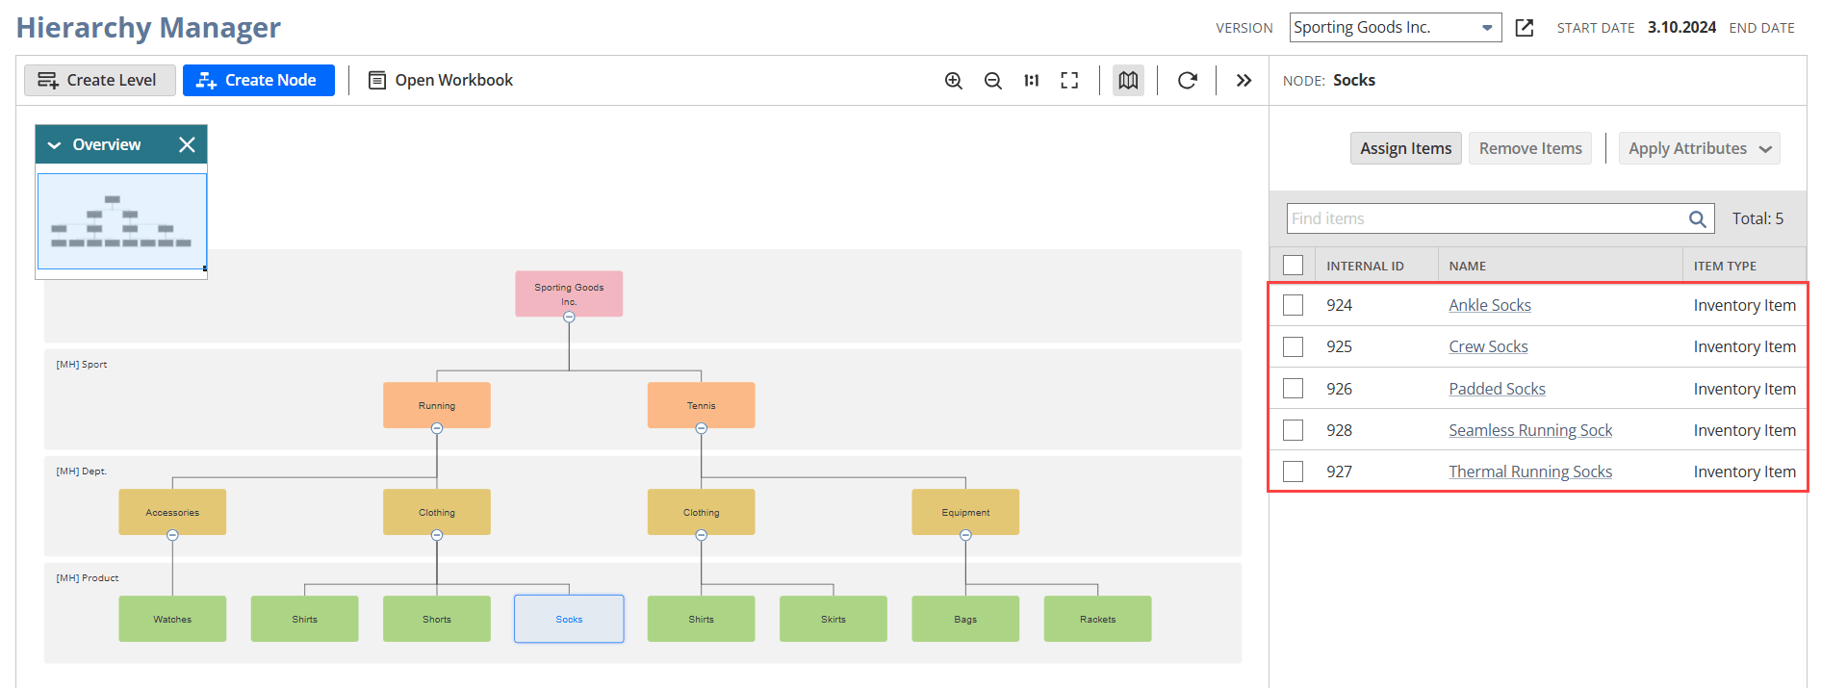The image size is (1821, 688).
Task: Click the search magnifier in Find items
Action: click(x=1697, y=219)
